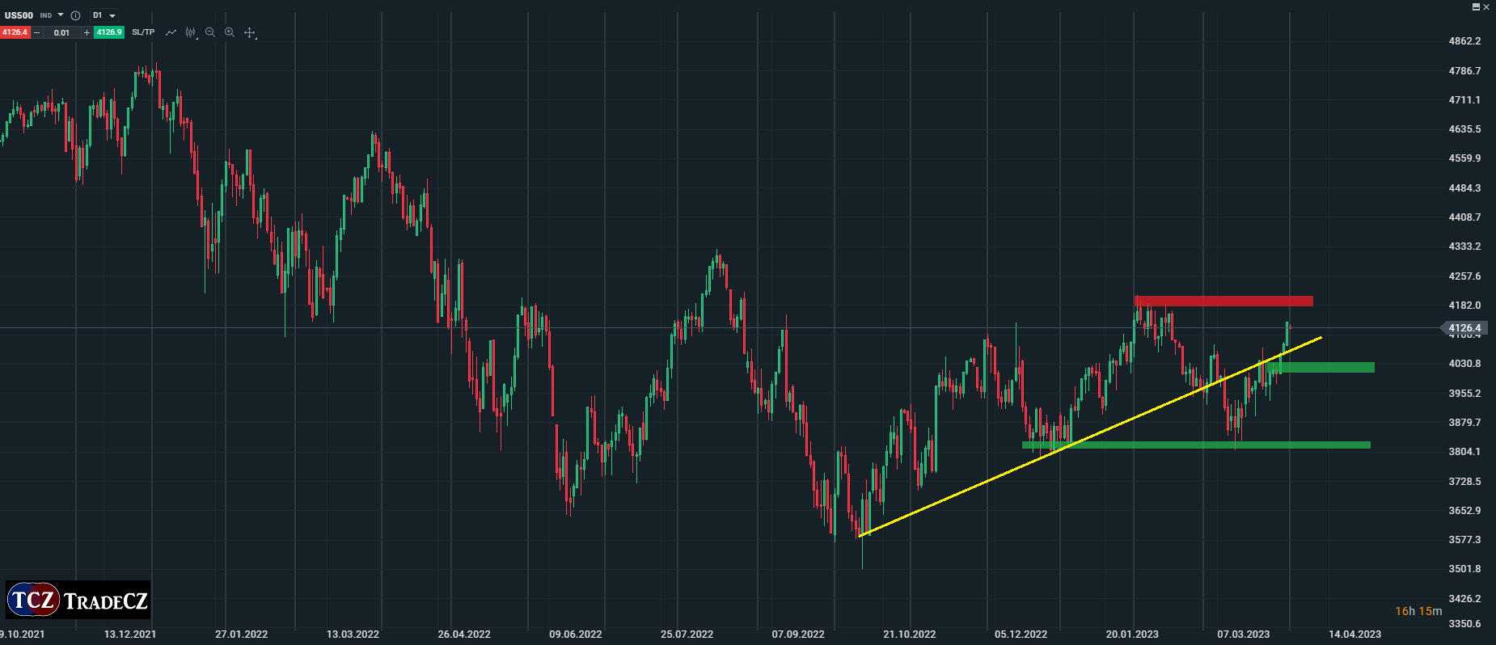Viewport: 1496px width, 645px height.
Task: Select the yellow ascending trendline
Action: pos(1092,436)
